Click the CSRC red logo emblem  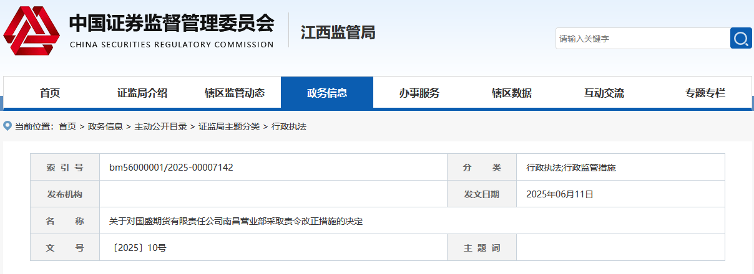32,31
